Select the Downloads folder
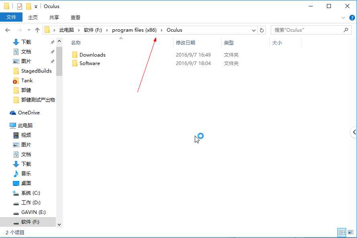The image size is (357, 238). (x=89, y=55)
